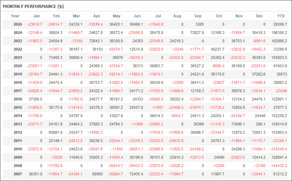Select the Oct column header
This screenshot has width=292, height=181.
click(219, 16)
